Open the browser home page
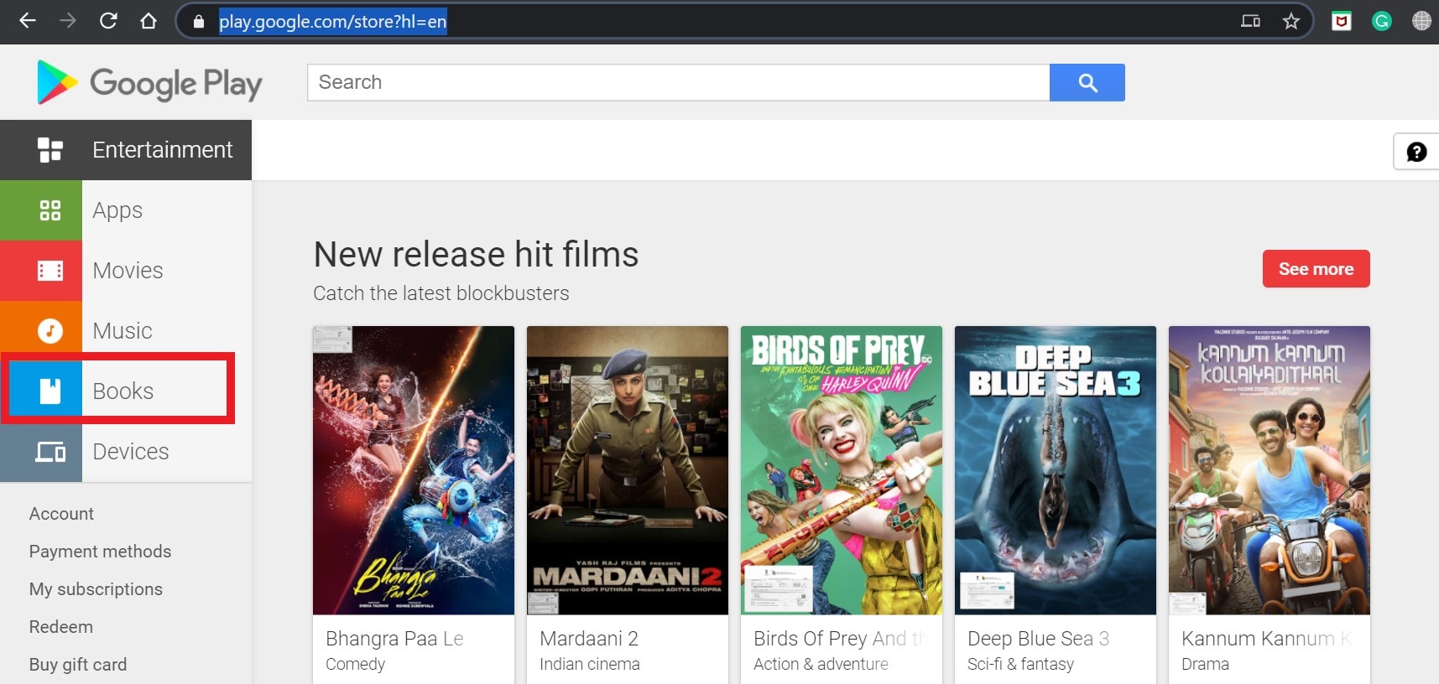The width and height of the screenshot is (1439, 684). pos(149,21)
